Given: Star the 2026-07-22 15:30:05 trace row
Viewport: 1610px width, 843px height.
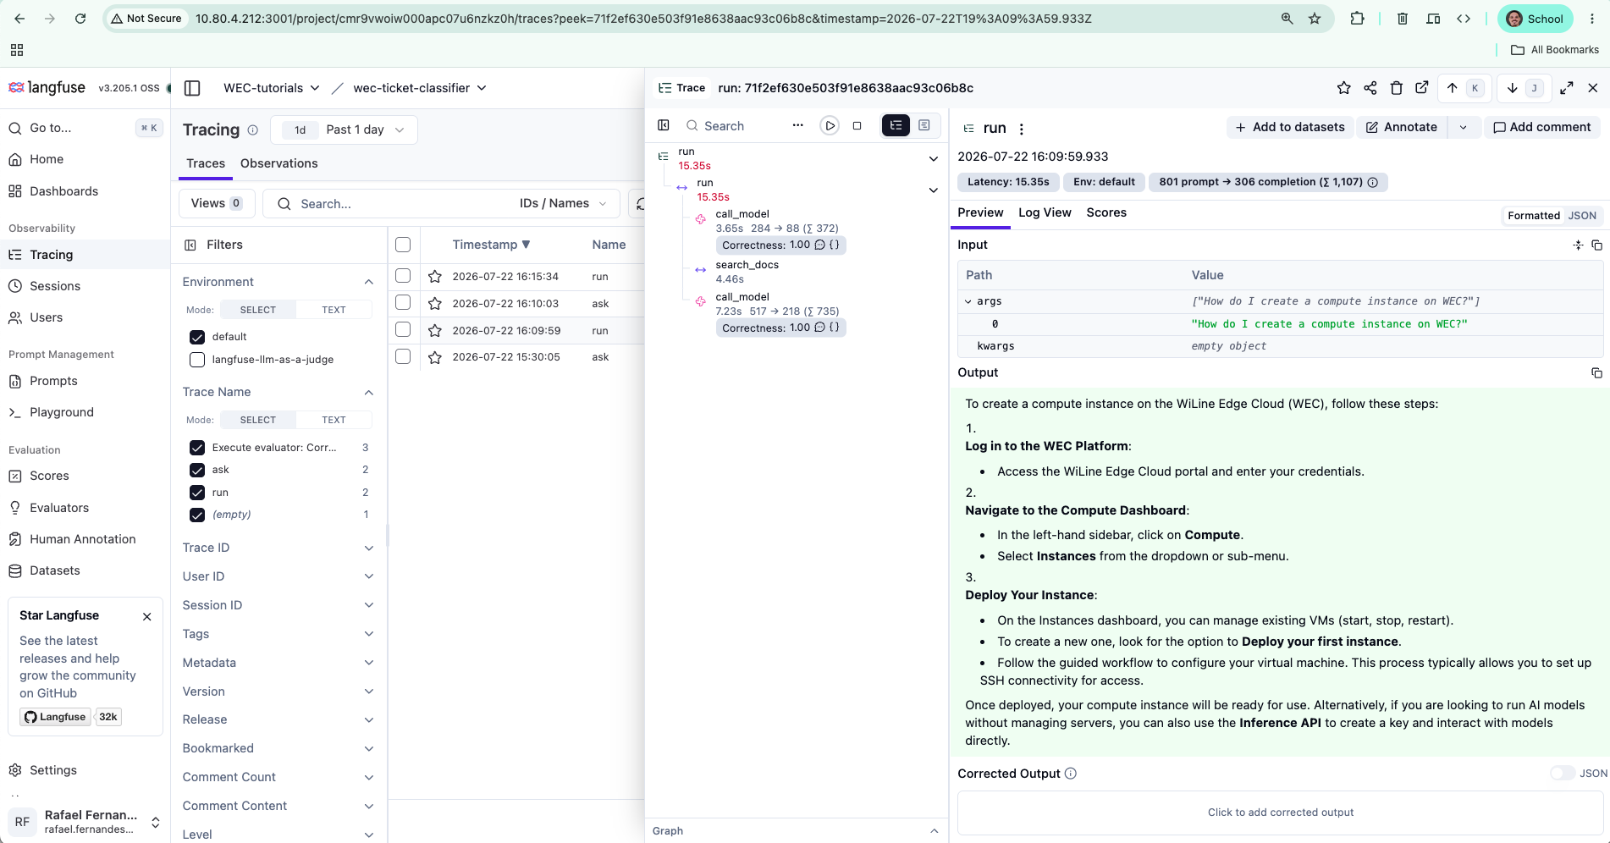Looking at the screenshot, I should [x=435, y=357].
